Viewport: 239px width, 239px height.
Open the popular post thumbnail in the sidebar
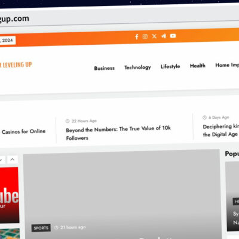coord(232,197)
